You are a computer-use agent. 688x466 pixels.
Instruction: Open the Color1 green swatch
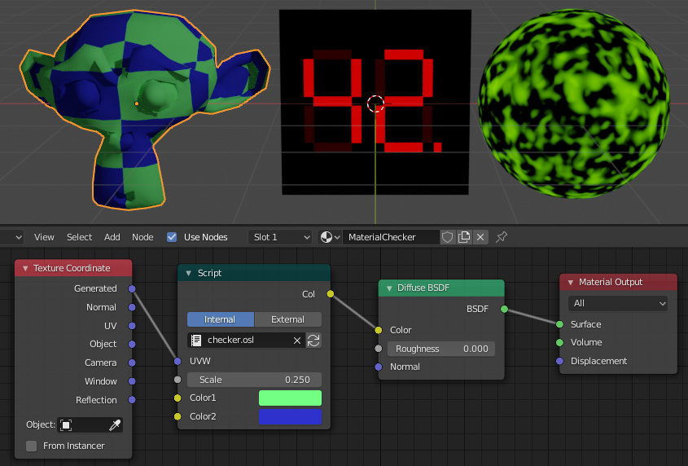tap(290, 398)
